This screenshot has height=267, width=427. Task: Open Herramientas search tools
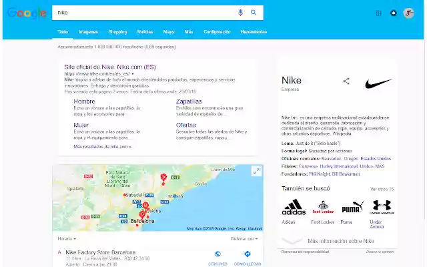pos(254,32)
